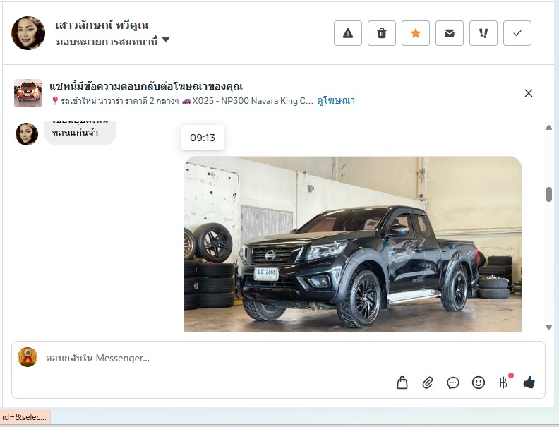This screenshot has width=559, height=427.
Task: Mark conversation as spam using warning icon
Action: (x=347, y=33)
